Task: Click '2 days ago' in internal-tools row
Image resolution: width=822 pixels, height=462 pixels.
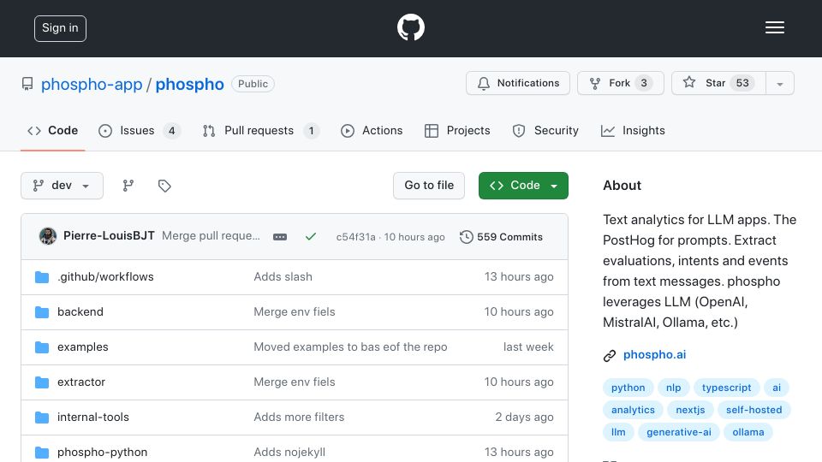Action: click(524, 417)
